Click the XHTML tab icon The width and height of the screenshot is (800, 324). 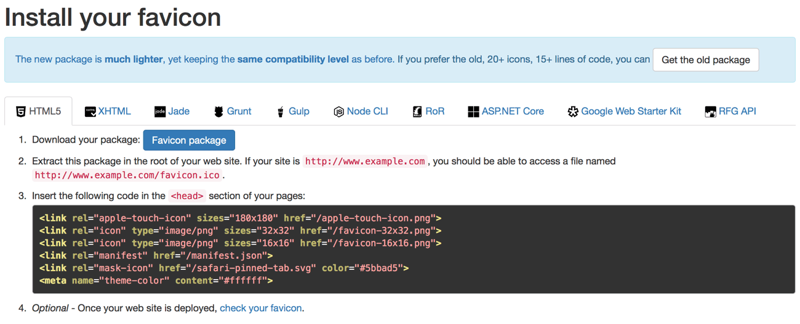[90, 112]
